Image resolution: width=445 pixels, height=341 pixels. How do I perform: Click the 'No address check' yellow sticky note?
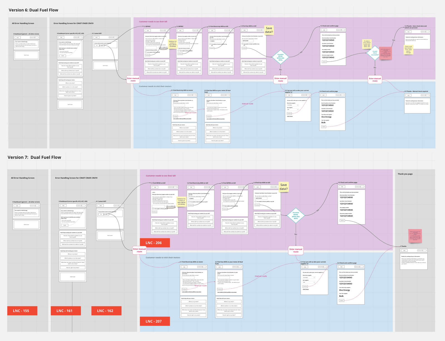tap(367, 44)
